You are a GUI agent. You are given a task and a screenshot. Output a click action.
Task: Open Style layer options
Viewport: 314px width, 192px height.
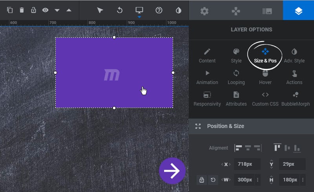pyautogui.click(x=236, y=56)
